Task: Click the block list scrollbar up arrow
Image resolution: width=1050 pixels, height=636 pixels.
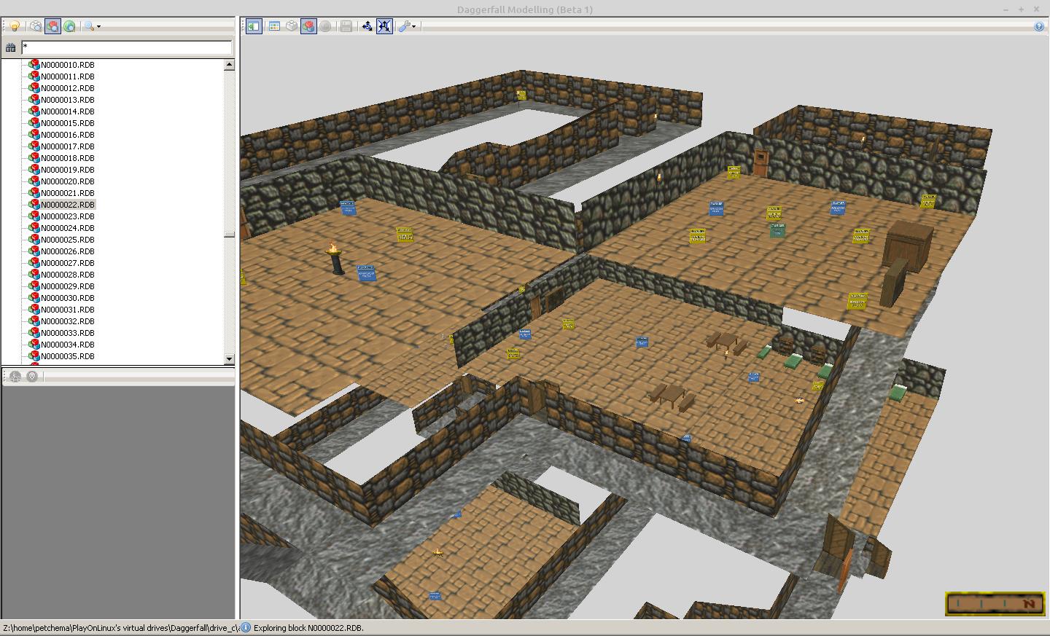Action: [x=229, y=64]
